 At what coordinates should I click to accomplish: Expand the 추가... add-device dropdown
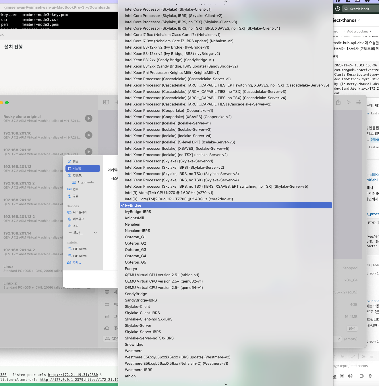83,233
